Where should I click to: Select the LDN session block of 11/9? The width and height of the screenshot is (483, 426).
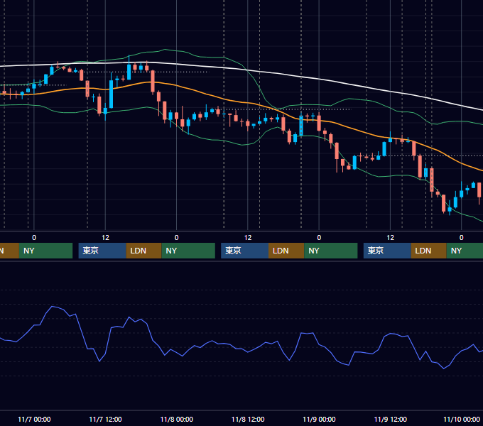coord(429,251)
